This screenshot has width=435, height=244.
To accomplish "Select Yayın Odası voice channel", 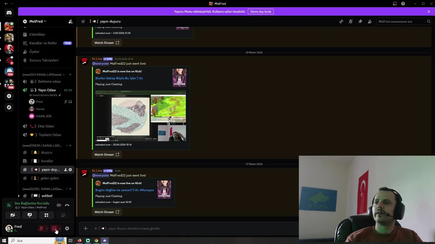I will click(47, 90).
